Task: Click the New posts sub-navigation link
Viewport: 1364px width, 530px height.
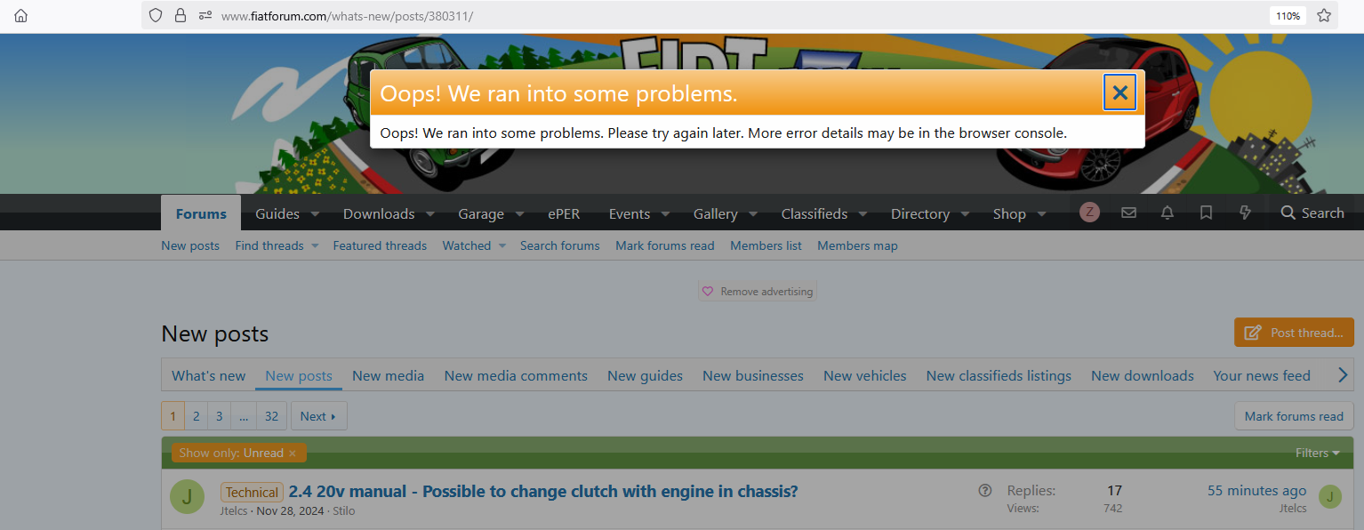Action: click(190, 245)
